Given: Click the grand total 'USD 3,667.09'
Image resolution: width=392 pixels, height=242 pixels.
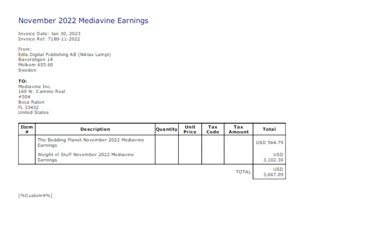Looking at the screenshot, I should 273,172.
